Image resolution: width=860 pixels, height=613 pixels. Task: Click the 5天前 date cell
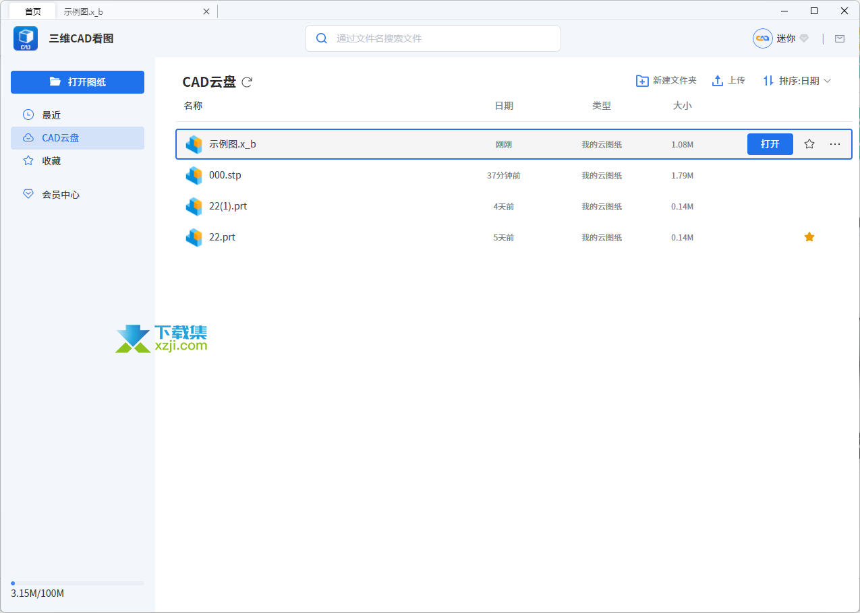pos(503,238)
